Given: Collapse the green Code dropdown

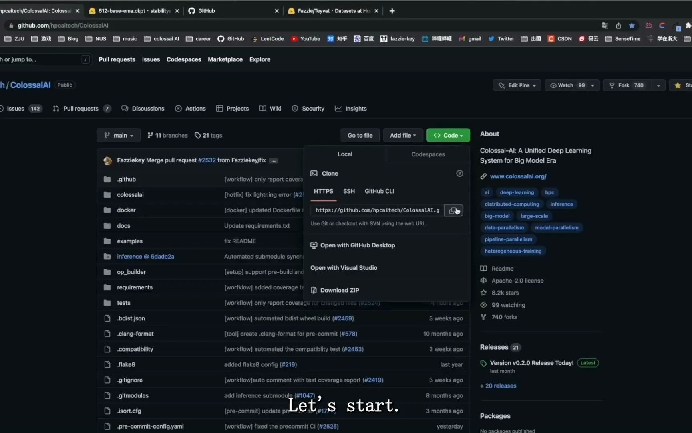Looking at the screenshot, I should pos(448,136).
